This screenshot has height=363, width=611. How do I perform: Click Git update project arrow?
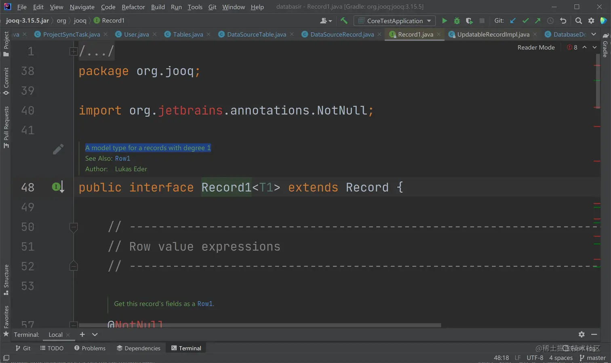pos(513,21)
